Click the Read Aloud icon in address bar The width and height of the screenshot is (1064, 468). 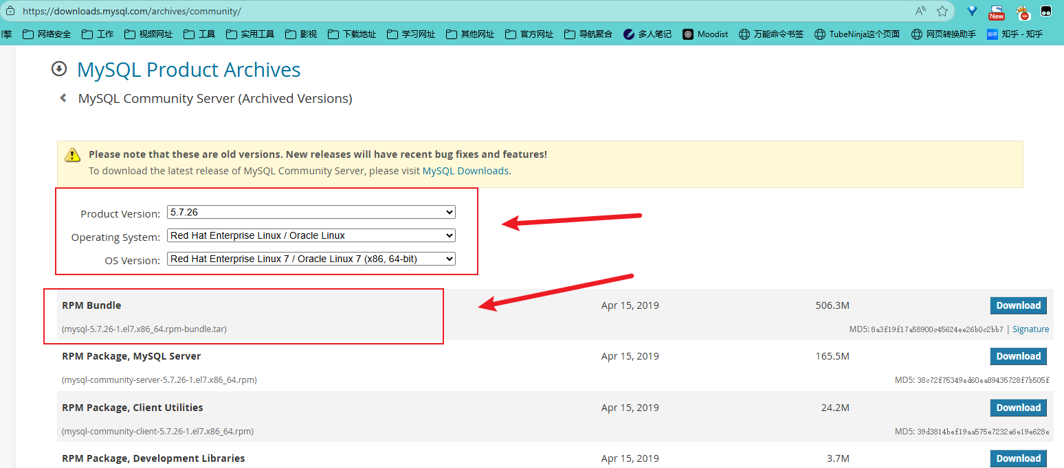pyautogui.click(x=921, y=11)
